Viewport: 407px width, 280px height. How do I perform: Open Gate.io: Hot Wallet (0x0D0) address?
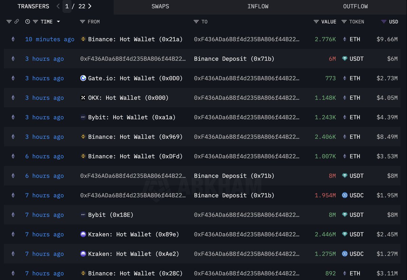[135, 78]
